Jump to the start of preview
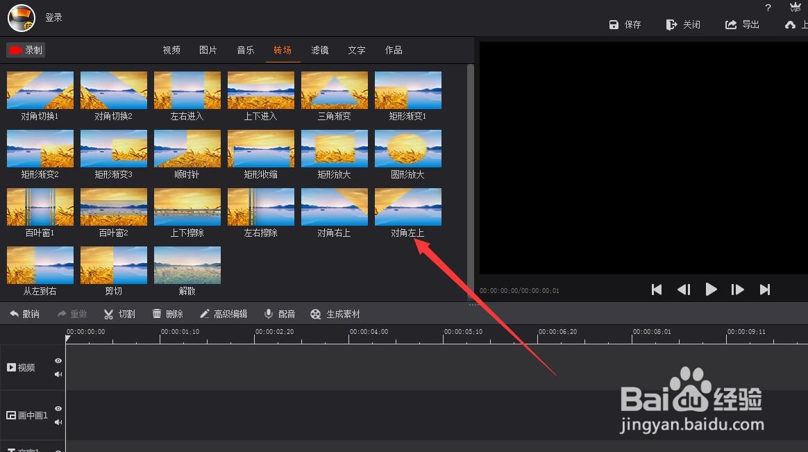 tap(657, 290)
